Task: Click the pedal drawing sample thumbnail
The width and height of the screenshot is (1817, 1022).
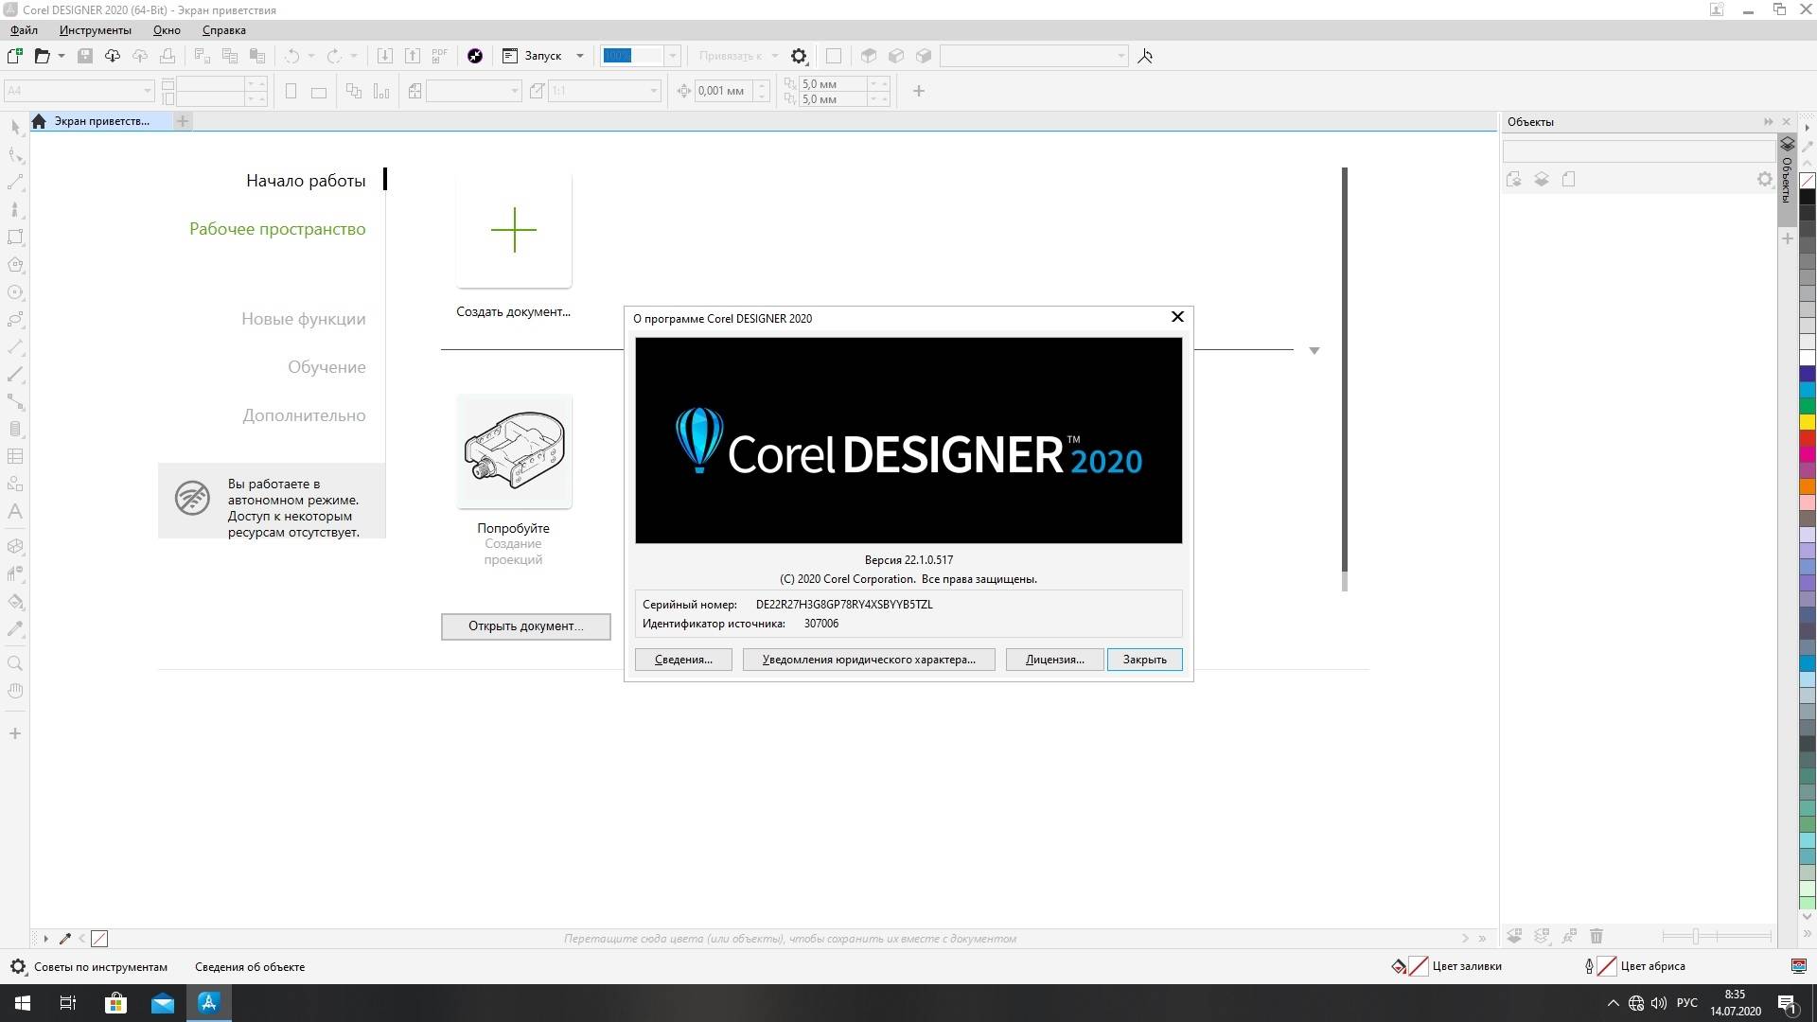Action: tap(514, 451)
